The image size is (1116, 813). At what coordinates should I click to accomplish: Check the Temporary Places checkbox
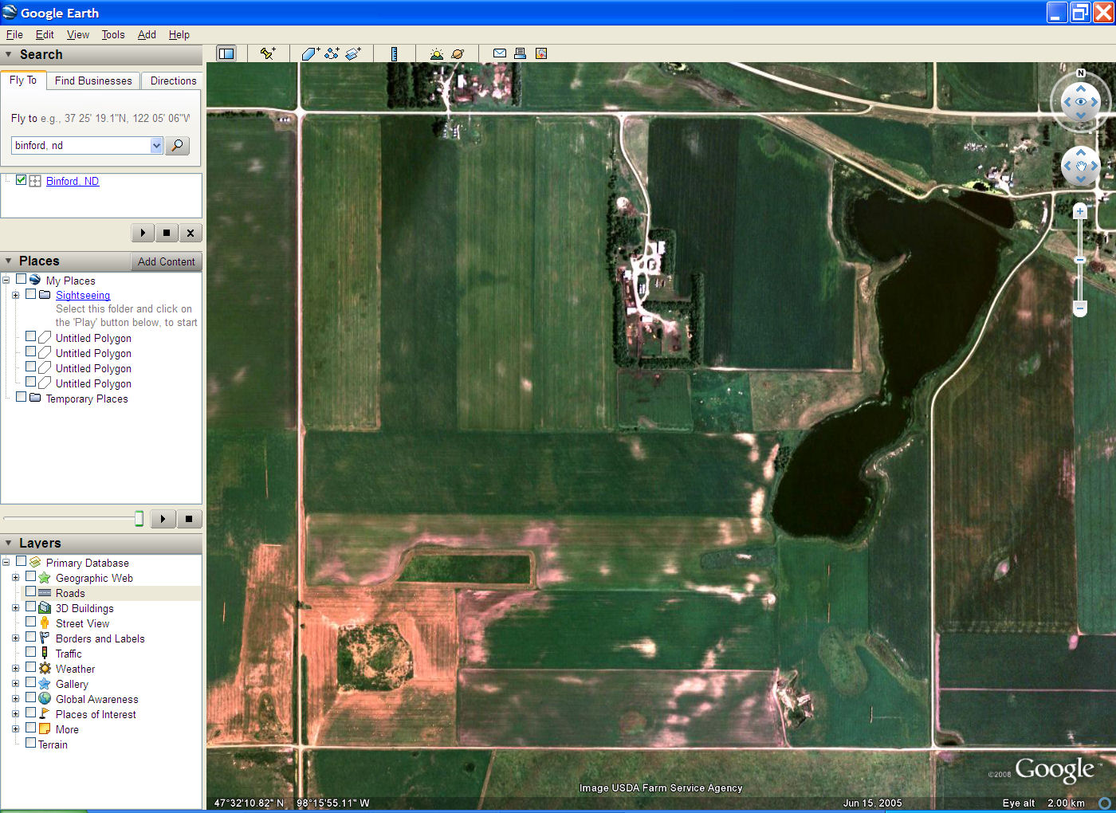22,397
